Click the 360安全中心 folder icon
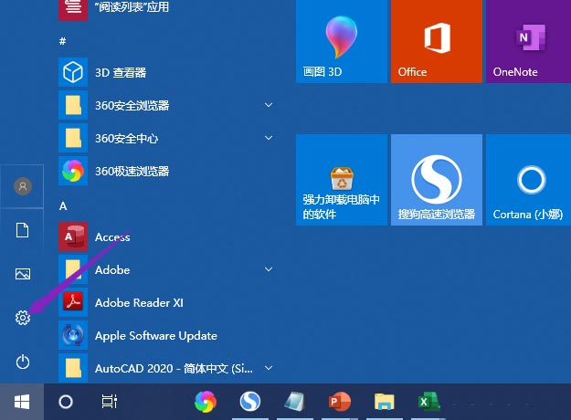571x420 pixels. coord(73,138)
